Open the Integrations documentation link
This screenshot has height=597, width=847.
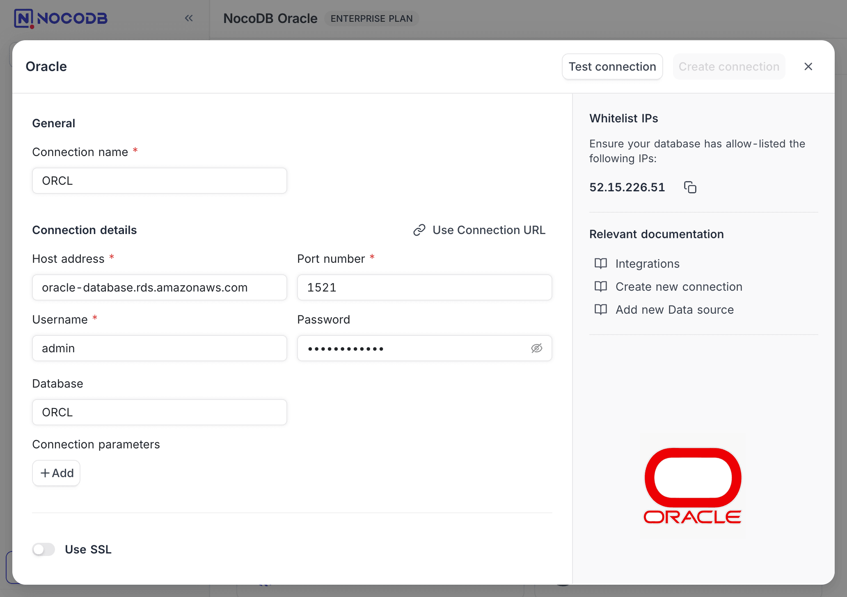tap(648, 264)
